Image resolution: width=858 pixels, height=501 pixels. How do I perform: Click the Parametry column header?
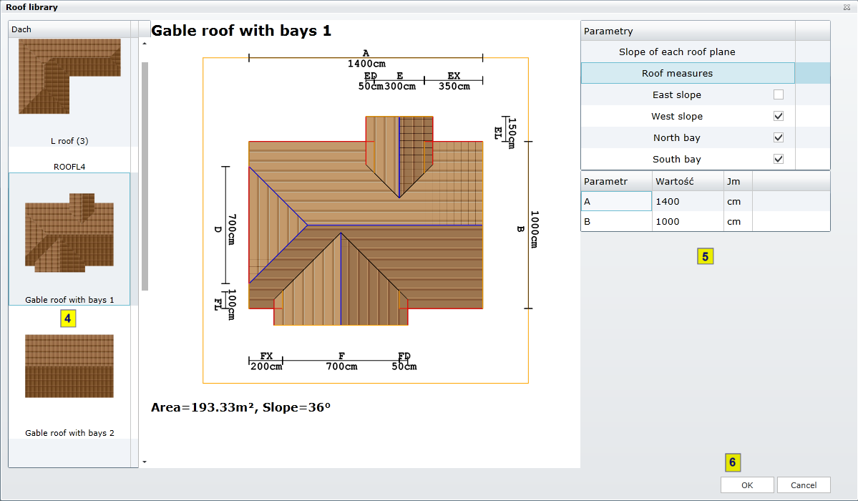[x=687, y=31]
